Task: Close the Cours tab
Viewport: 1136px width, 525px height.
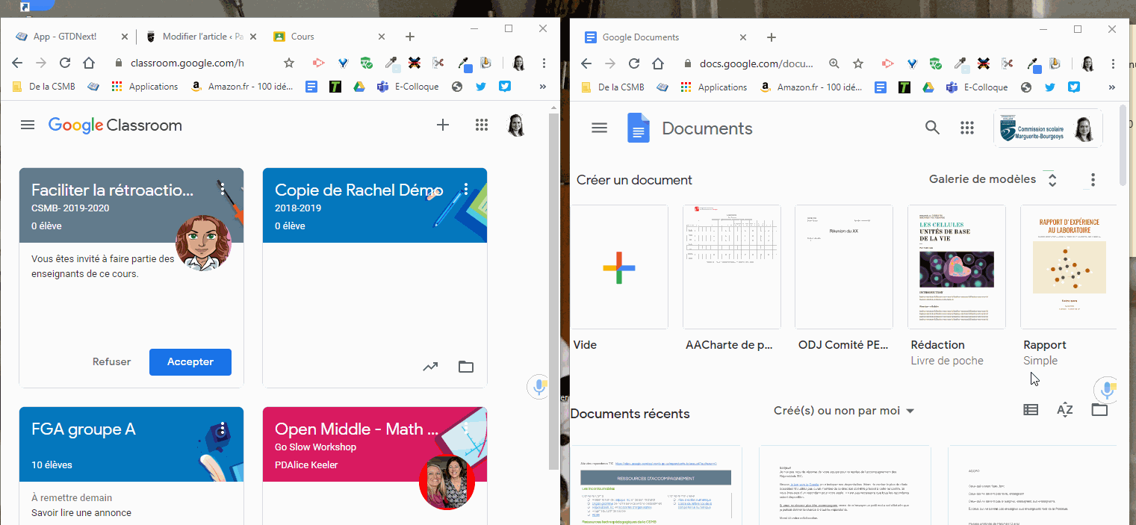Action: click(x=382, y=37)
